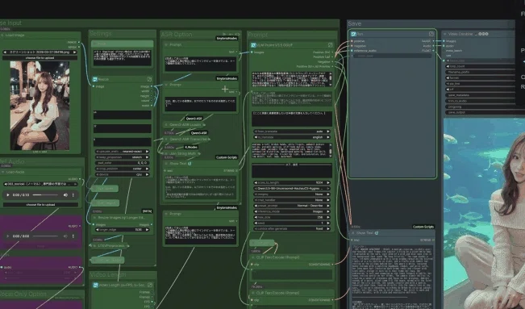Click the ASR Option group title
Viewport: 525px width, 309px height.
pos(177,35)
